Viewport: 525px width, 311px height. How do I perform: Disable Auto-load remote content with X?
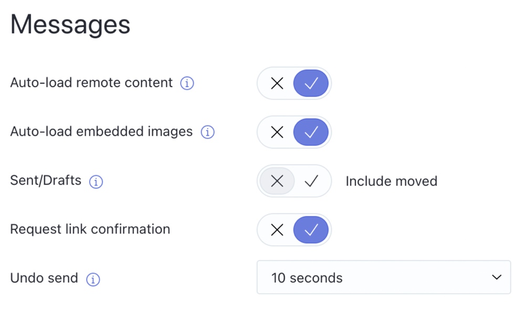click(x=277, y=83)
